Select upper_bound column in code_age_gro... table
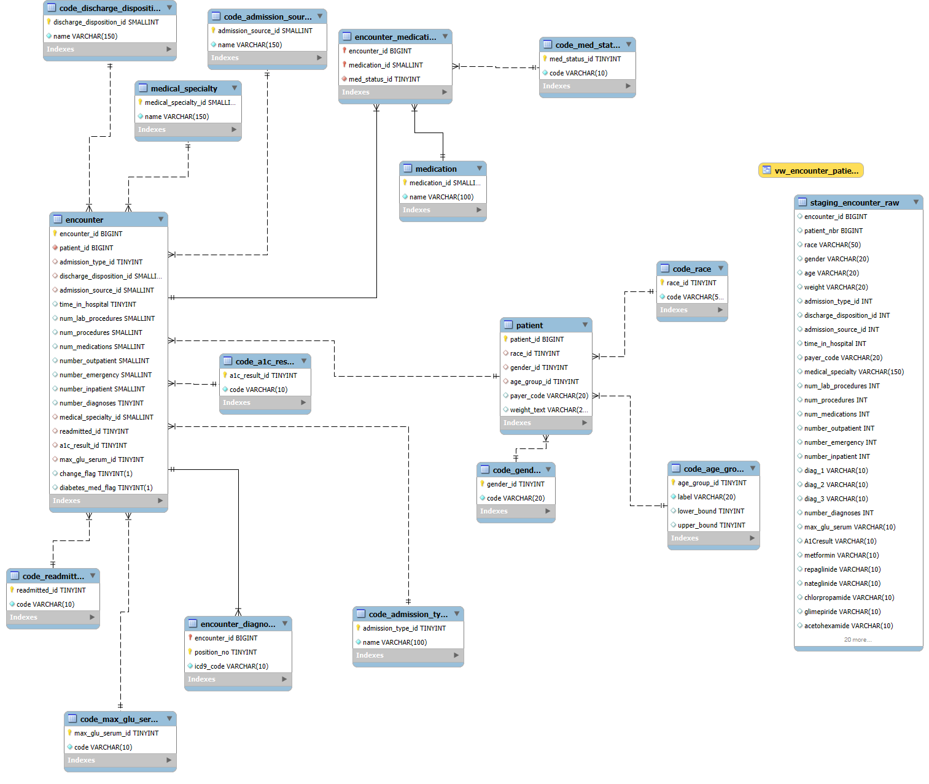 (711, 525)
